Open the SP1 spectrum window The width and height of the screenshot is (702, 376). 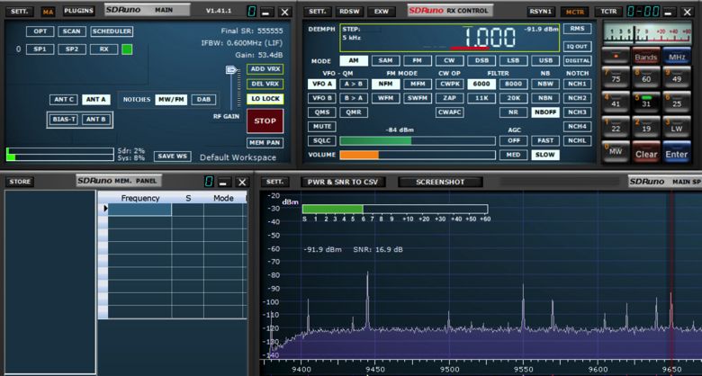coord(40,49)
